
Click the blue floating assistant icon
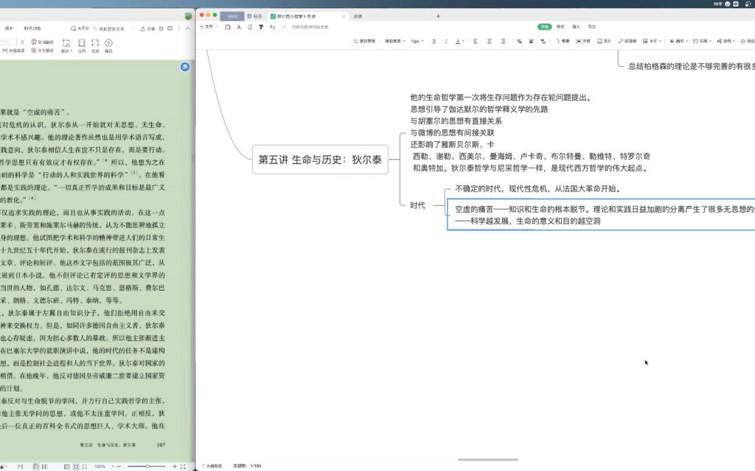coord(185,67)
